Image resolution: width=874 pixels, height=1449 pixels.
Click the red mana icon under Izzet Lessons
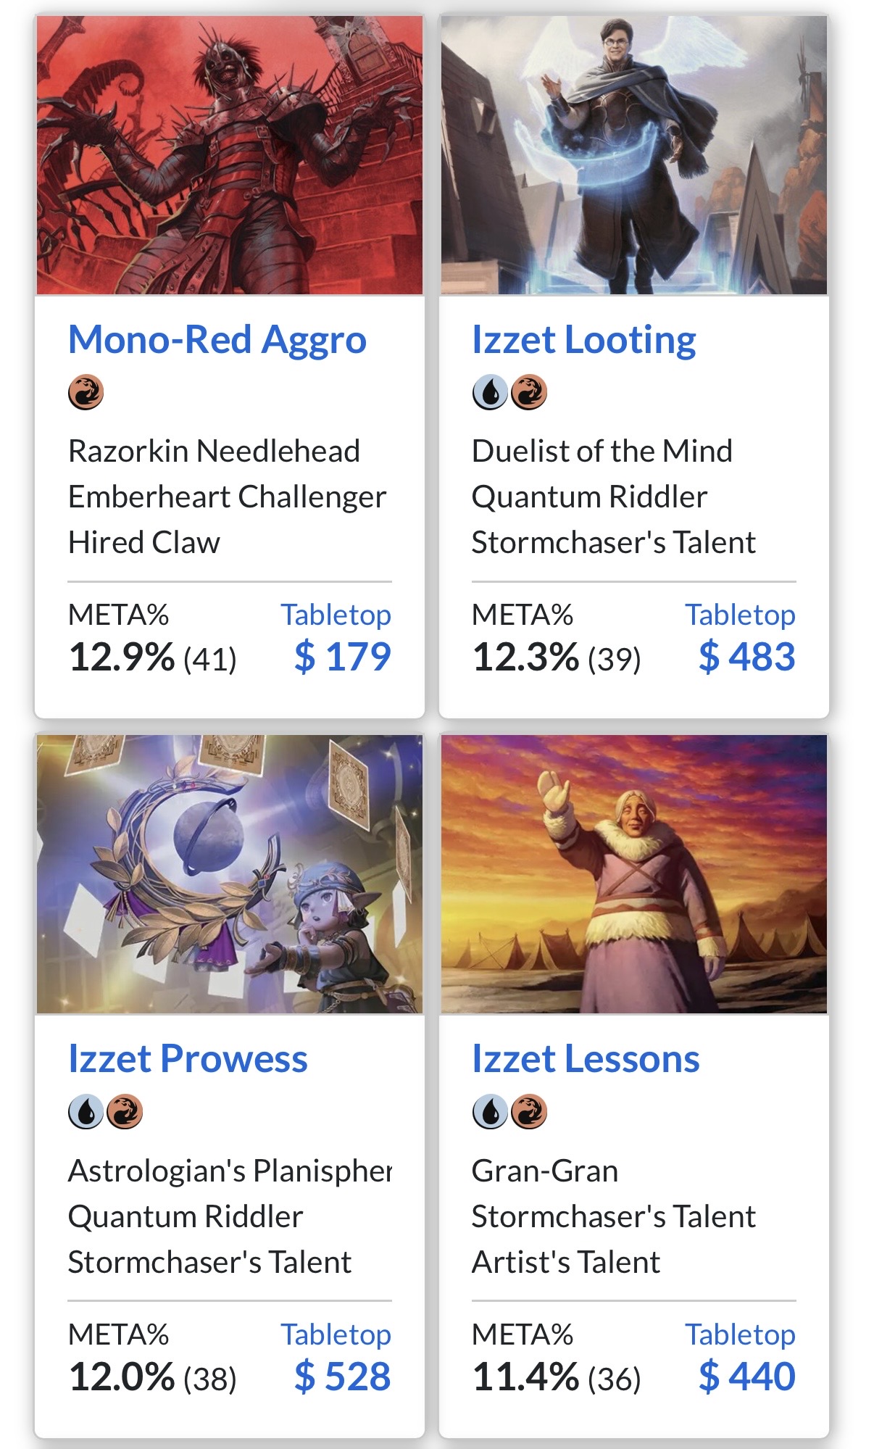(x=529, y=1112)
